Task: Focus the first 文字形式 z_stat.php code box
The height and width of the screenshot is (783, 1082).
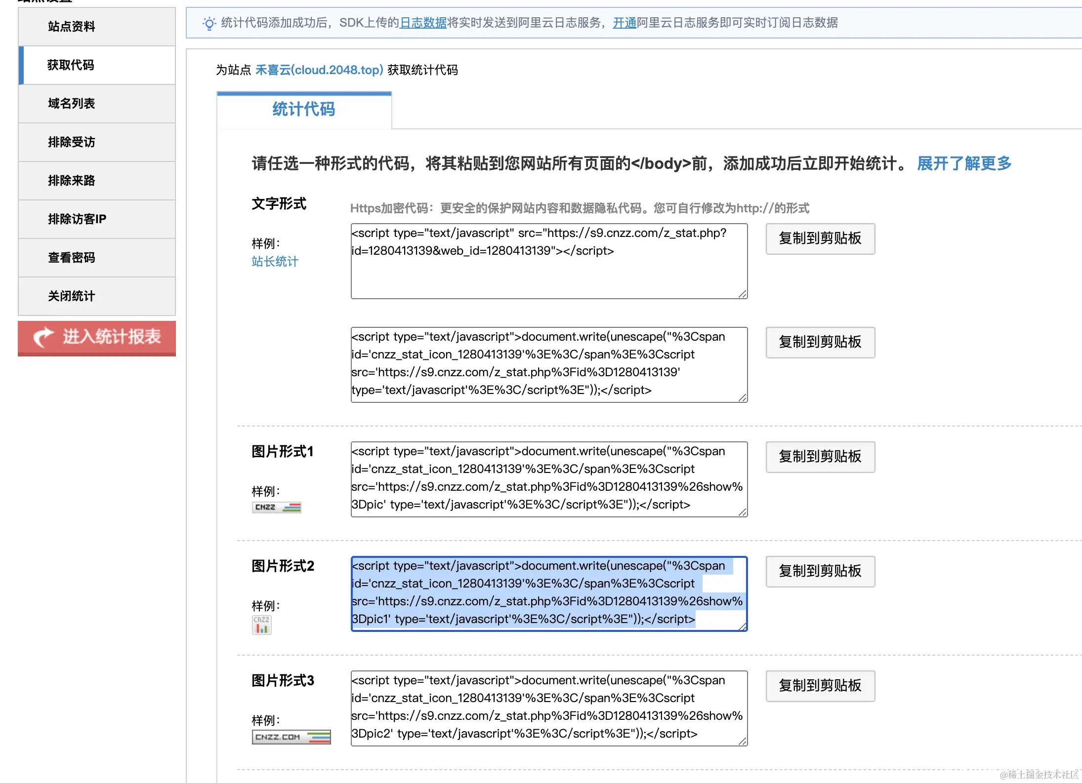Action: (549, 261)
